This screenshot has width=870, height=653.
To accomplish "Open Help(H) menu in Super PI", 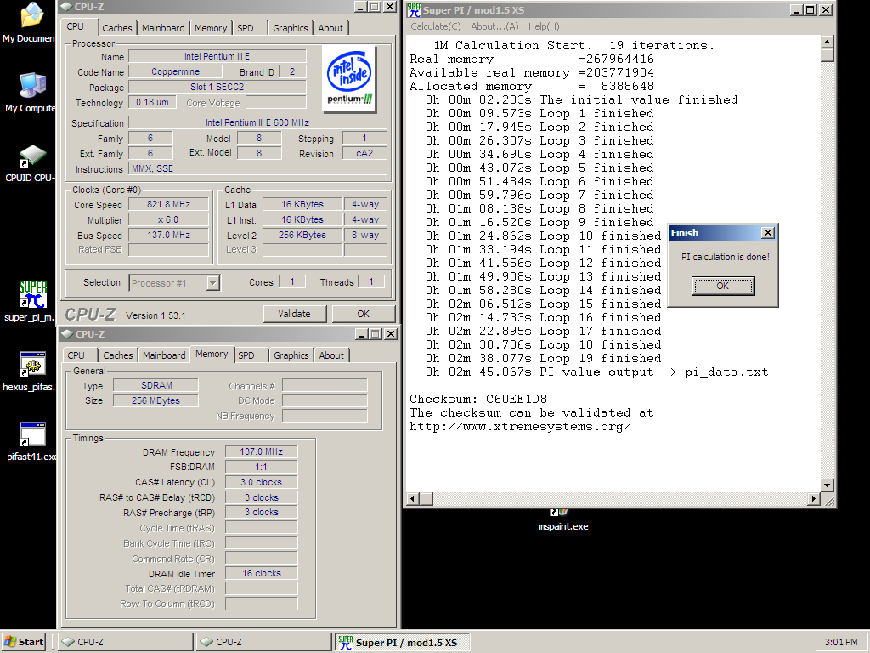I will 544,26.
